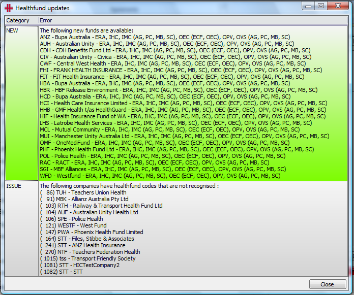This screenshot has width=354, height=295.
Task: Click the (241) STT - ANZ Health Insurance line
Action: (x=83, y=245)
